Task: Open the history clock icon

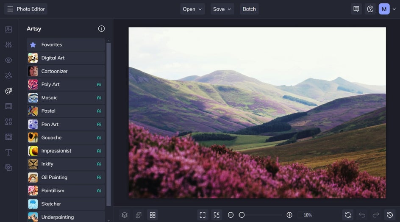Action: pyautogui.click(x=390, y=215)
